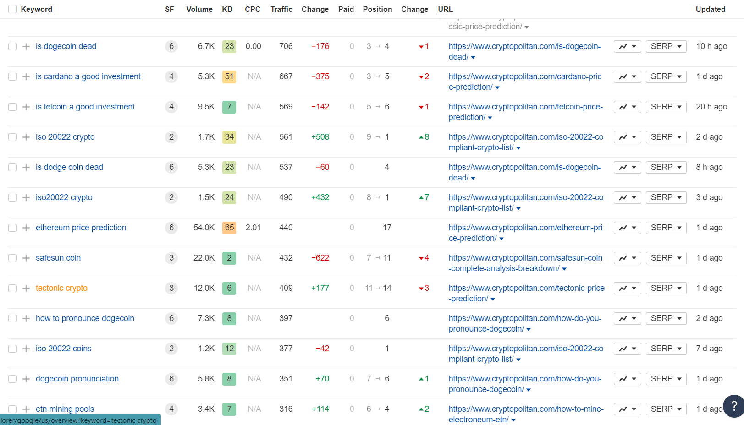Viewport: 744px width, 425px height.
Task: Open cryptopolitan safesun-coin analysis URL
Action: click(525, 263)
